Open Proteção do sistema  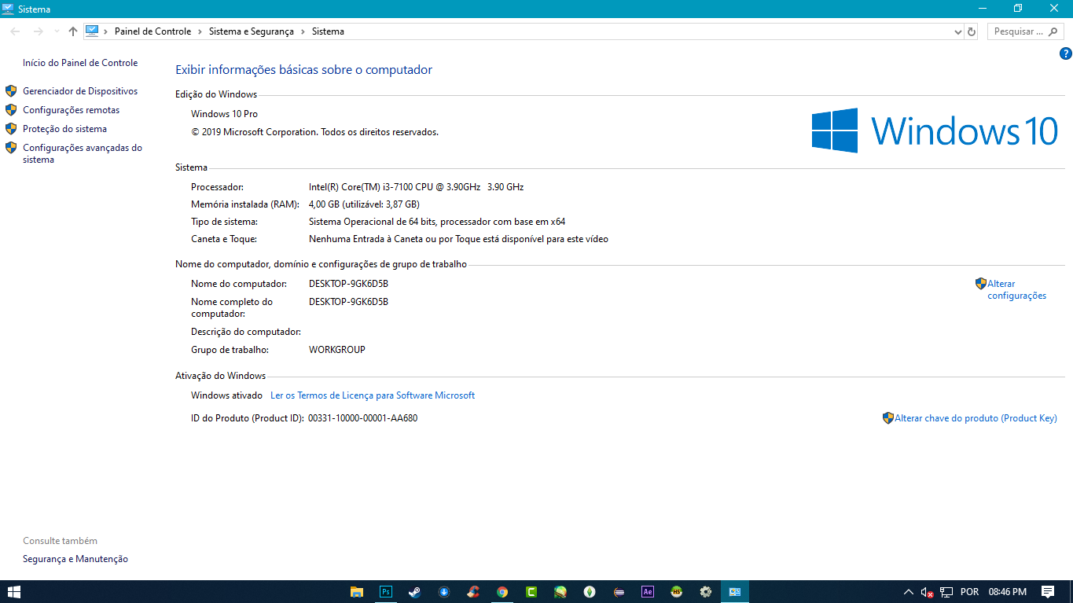pyautogui.click(x=64, y=129)
